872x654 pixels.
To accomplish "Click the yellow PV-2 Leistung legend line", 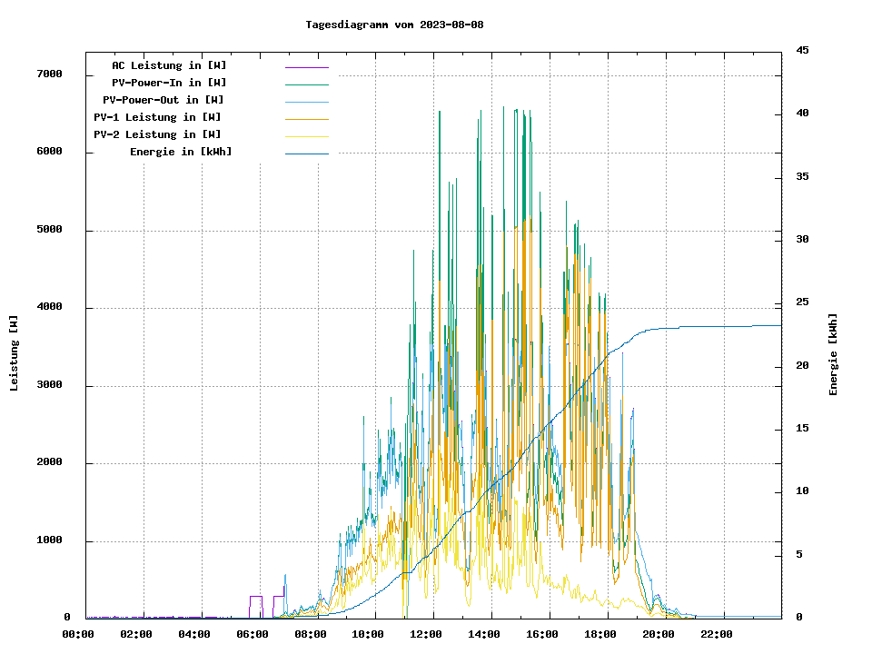I will 306,135.
